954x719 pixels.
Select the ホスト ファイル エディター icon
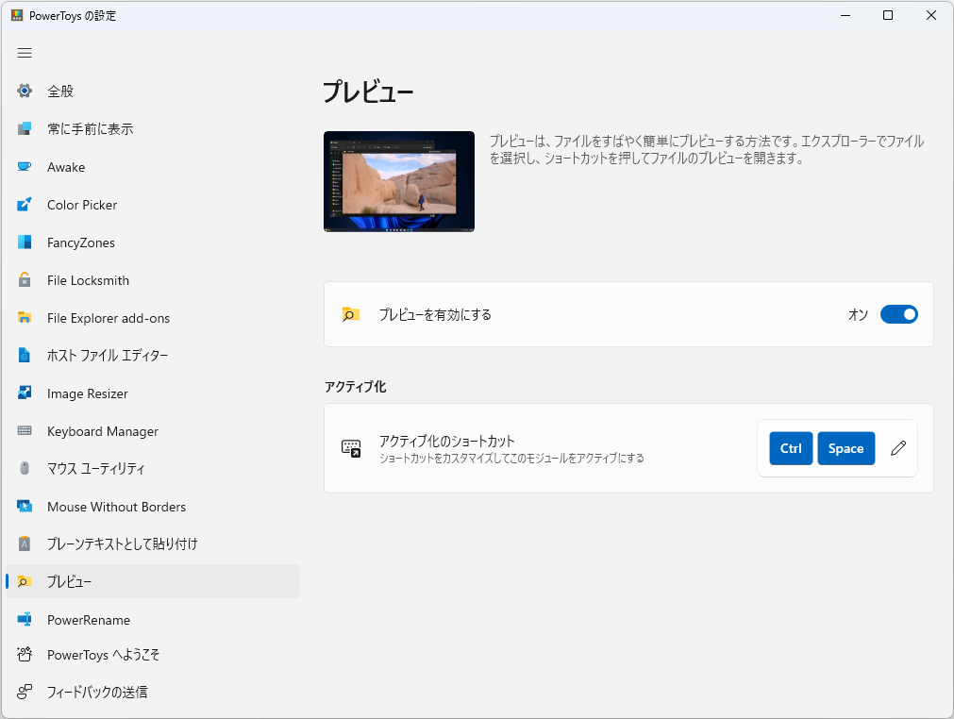point(24,356)
